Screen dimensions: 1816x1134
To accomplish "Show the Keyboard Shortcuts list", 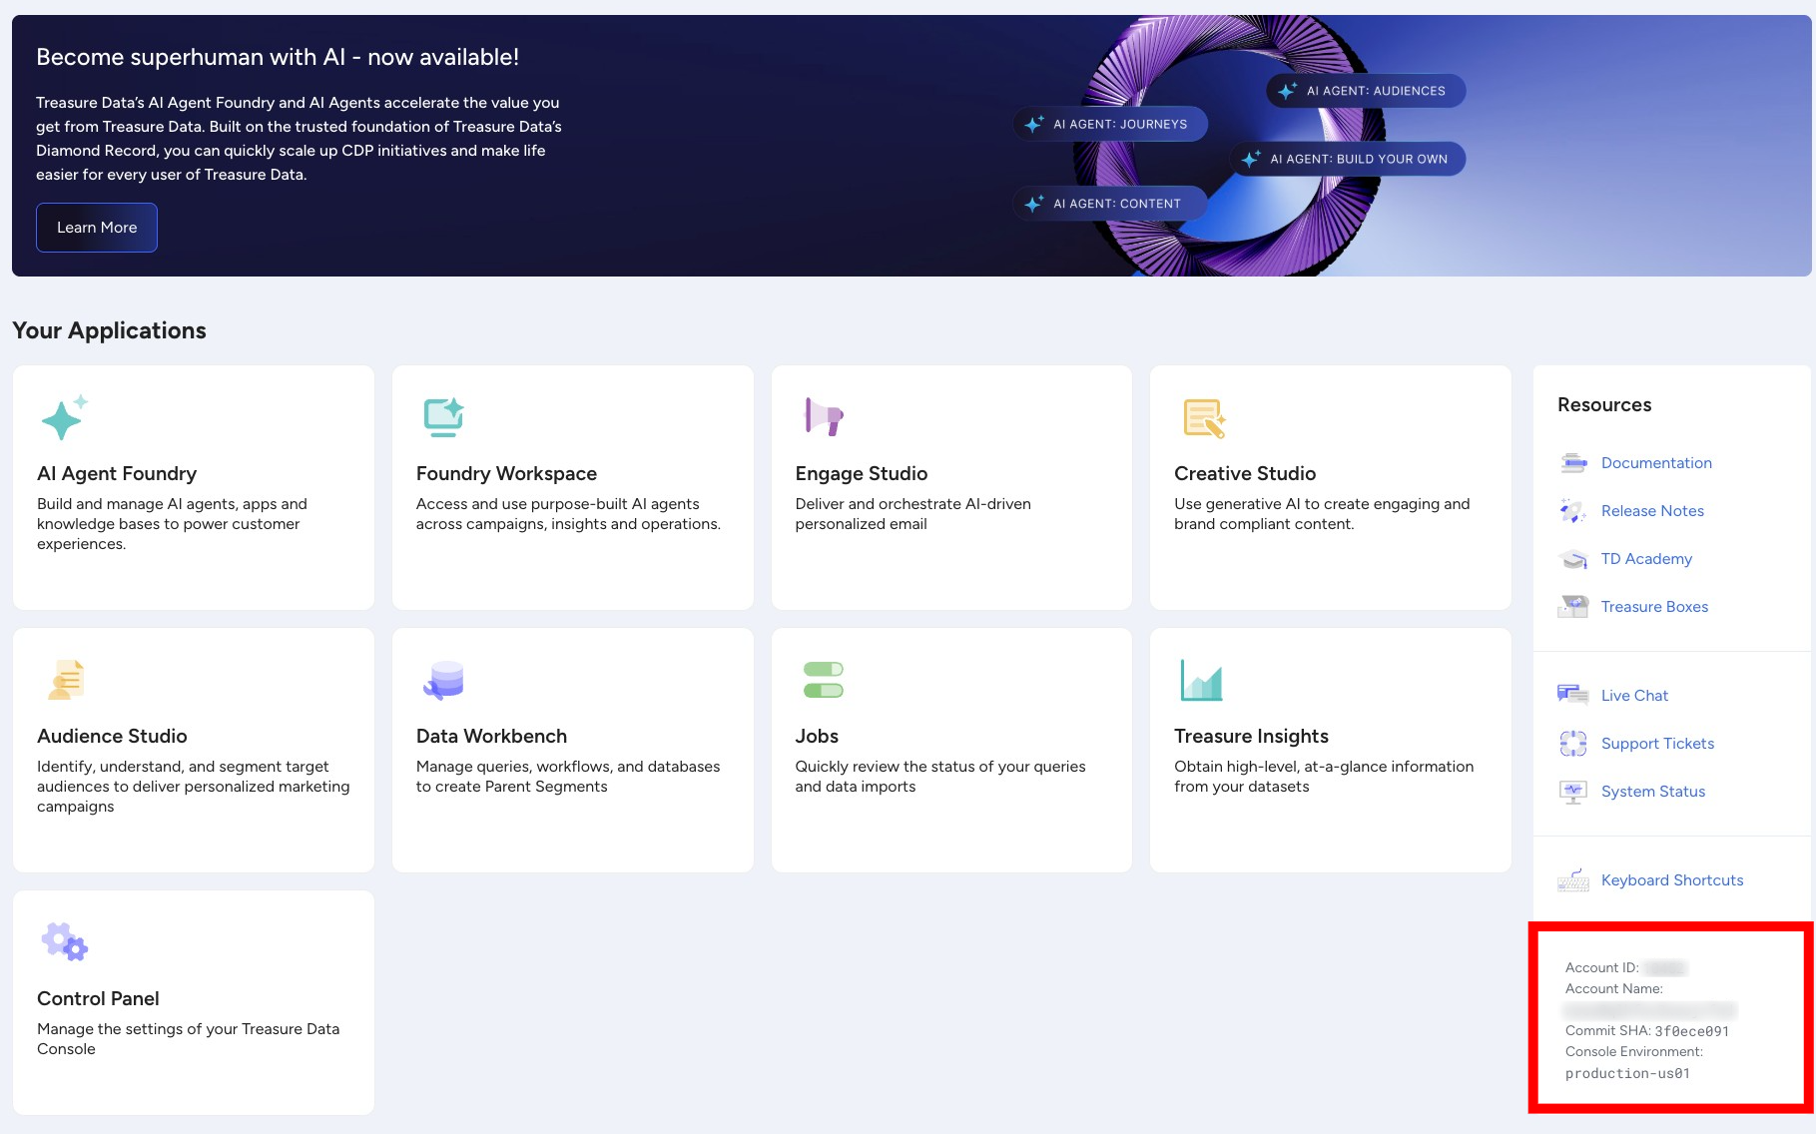I will point(1671,880).
